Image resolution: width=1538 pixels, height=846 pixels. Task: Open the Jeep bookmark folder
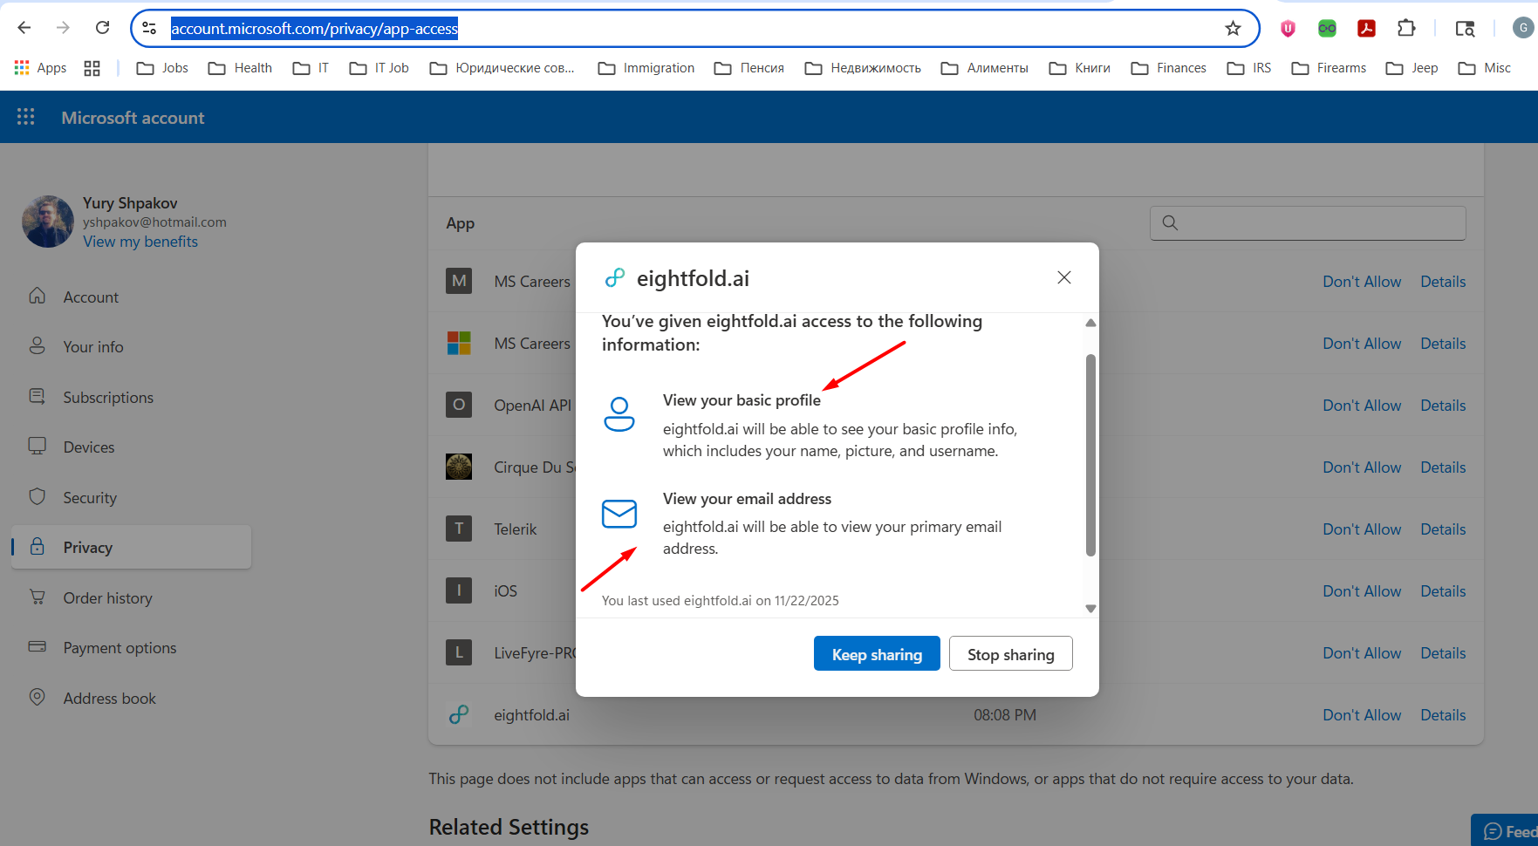(x=1412, y=68)
